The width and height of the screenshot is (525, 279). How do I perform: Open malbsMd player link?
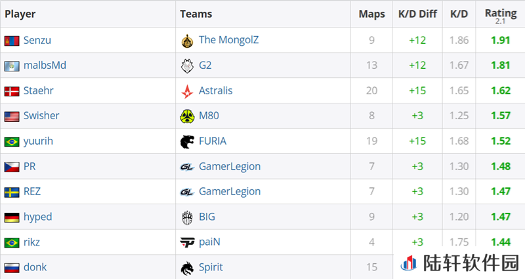tap(45, 65)
